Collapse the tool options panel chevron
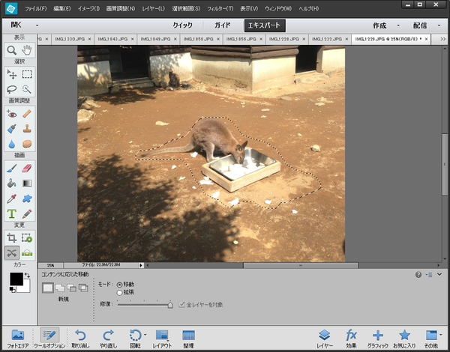This screenshot has height=352, width=450. [439, 275]
